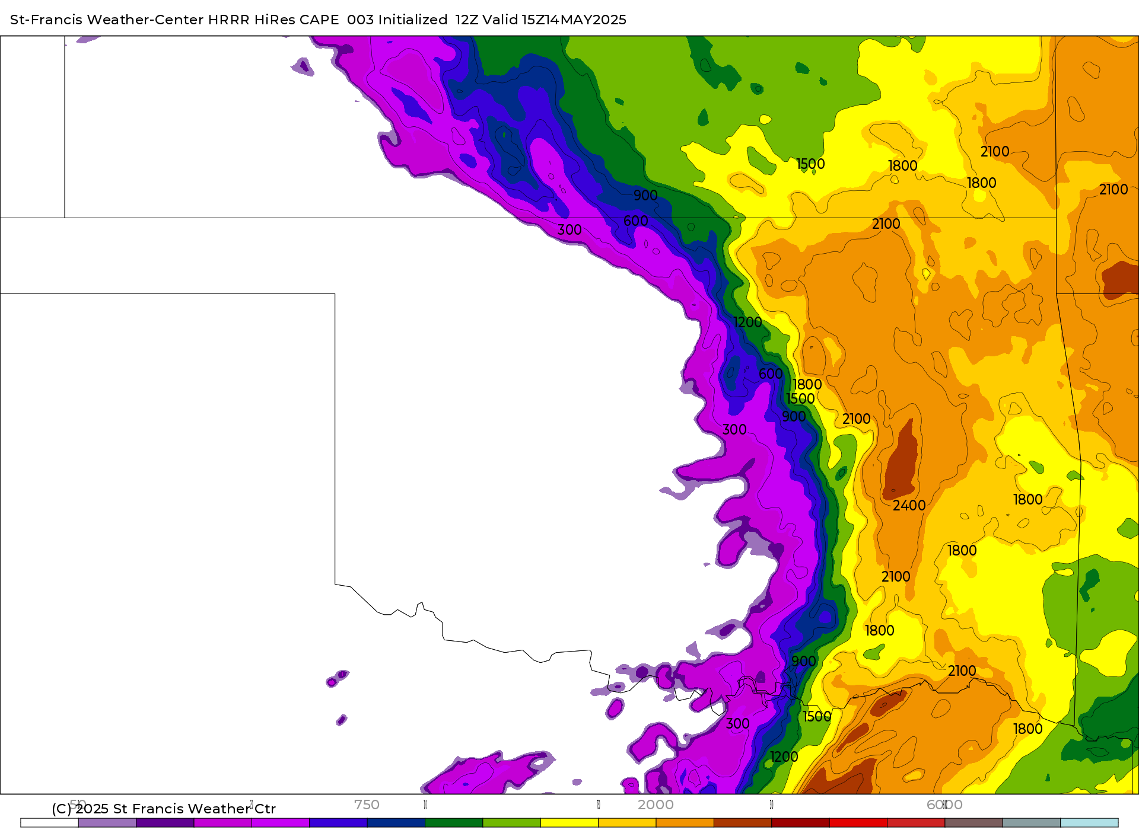Click the white legend color swatch
The height and width of the screenshot is (830, 1139).
49,822
